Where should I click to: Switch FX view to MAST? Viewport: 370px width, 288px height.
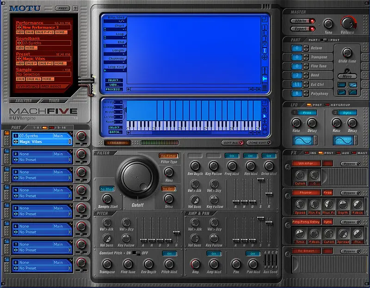359,153
